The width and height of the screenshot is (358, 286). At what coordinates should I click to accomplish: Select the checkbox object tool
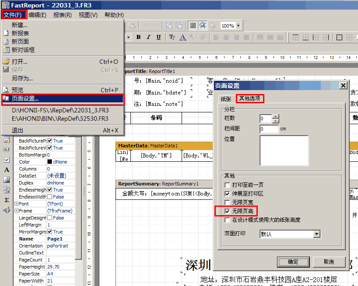tap(7, 160)
